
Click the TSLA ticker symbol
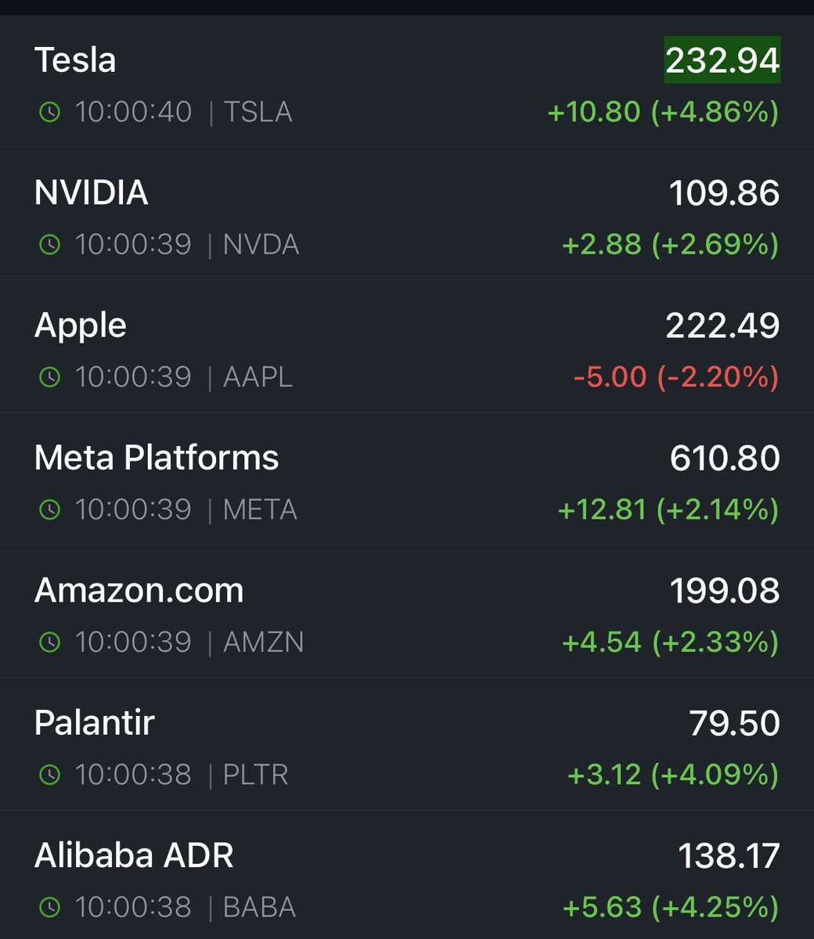pos(258,113)
